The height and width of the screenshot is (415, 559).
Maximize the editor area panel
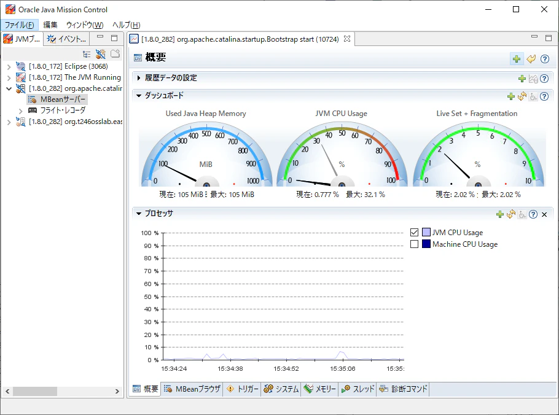[549, 38]
